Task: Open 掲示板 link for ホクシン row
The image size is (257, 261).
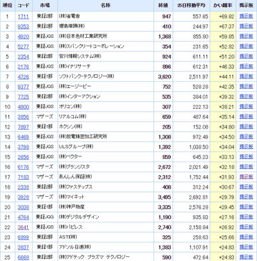Action: point(246,126)
